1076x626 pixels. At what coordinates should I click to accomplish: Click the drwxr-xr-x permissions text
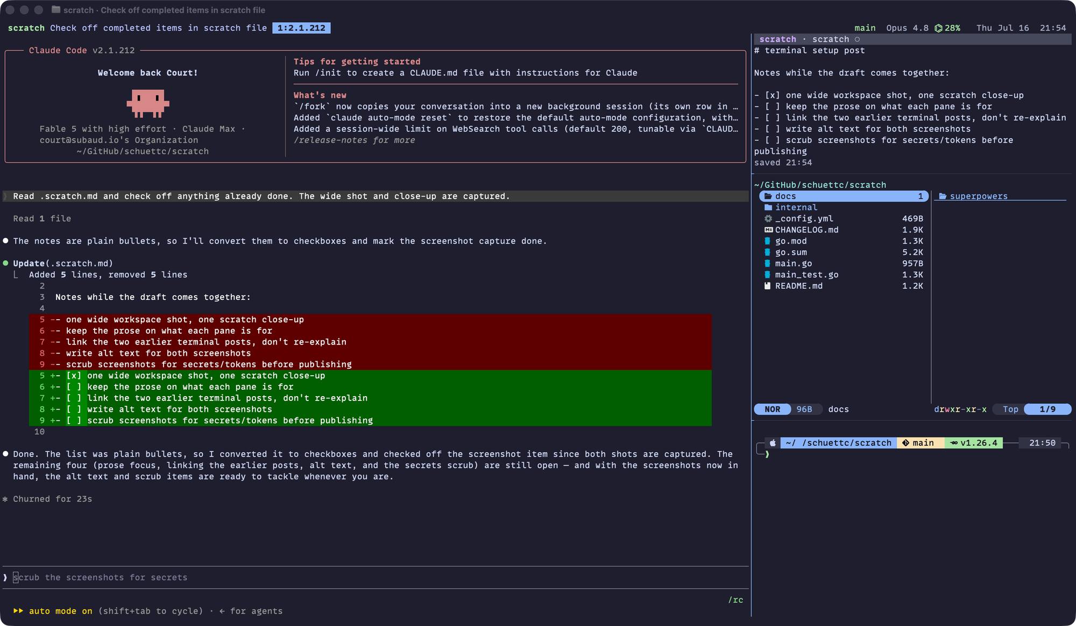point(960,409)
